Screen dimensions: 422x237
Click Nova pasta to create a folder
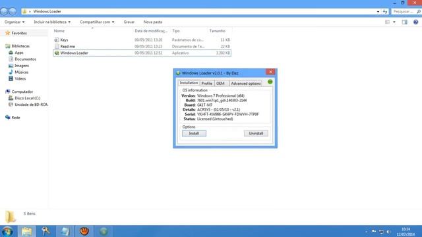(152, 22)
